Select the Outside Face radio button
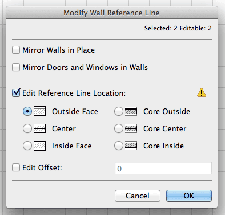 [27, 111]
